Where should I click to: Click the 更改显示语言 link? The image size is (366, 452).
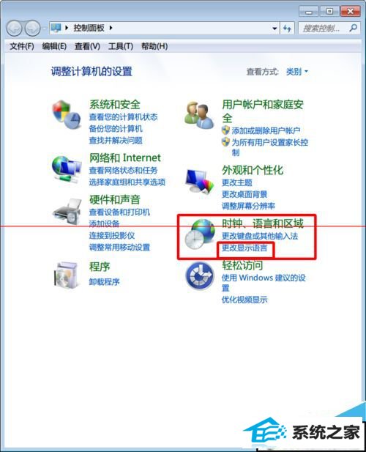click(244, 248)
